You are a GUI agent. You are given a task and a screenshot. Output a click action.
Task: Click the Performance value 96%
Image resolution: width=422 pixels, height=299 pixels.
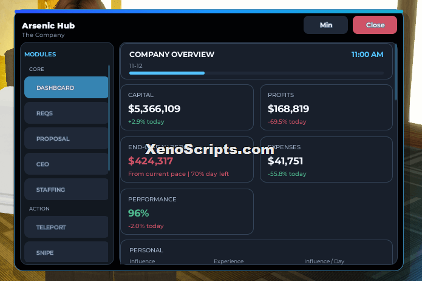click(x=138, y=213)
